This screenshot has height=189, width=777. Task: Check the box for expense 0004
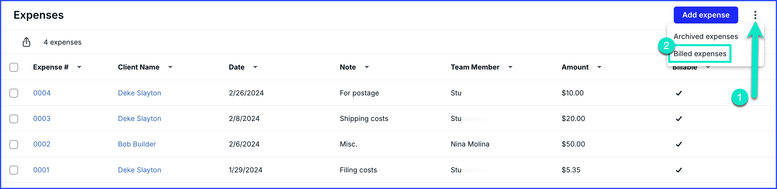pyautogui.click(x=14, y=93)
